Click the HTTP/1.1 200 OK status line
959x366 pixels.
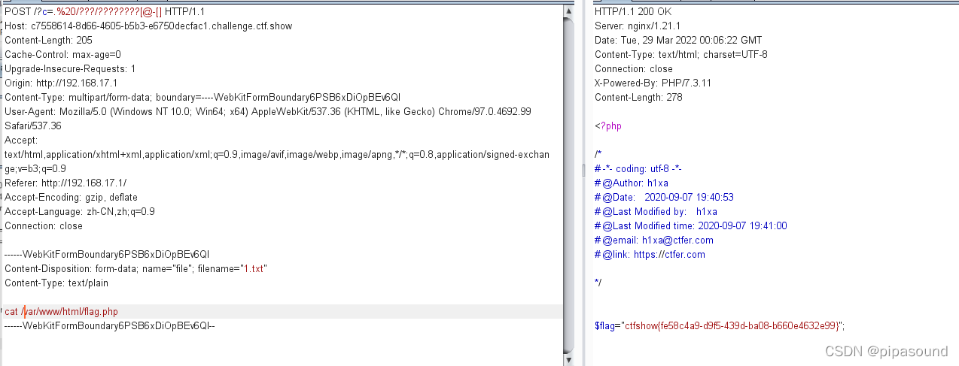[633, 12]
